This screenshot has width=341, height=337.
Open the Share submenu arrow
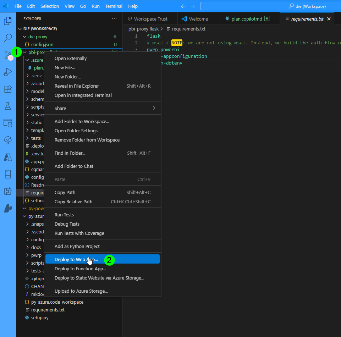click(154, 108)
